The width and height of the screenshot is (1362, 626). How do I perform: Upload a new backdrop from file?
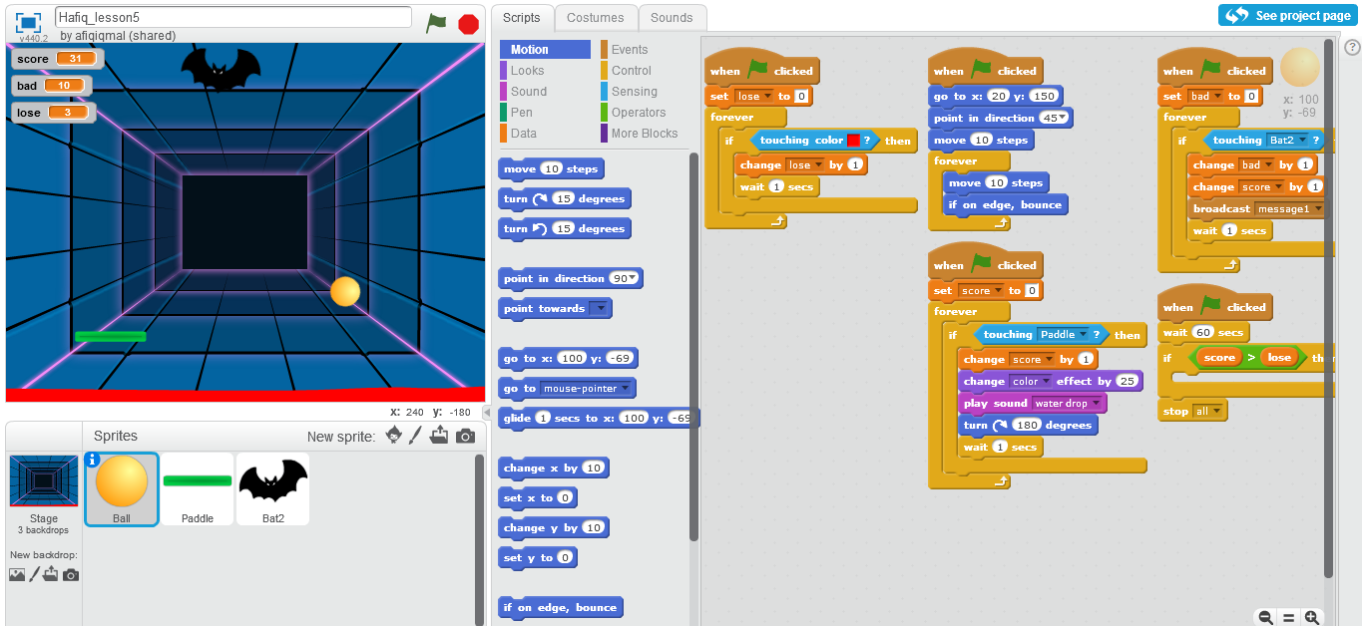point(51,574)
